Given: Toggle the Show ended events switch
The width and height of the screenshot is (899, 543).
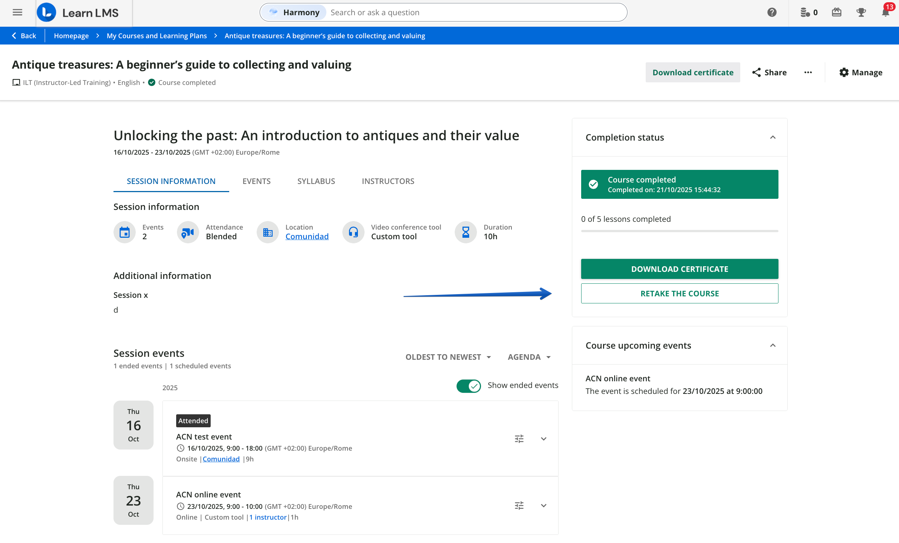Looking at the screenshot, I should tap(468, 386).
